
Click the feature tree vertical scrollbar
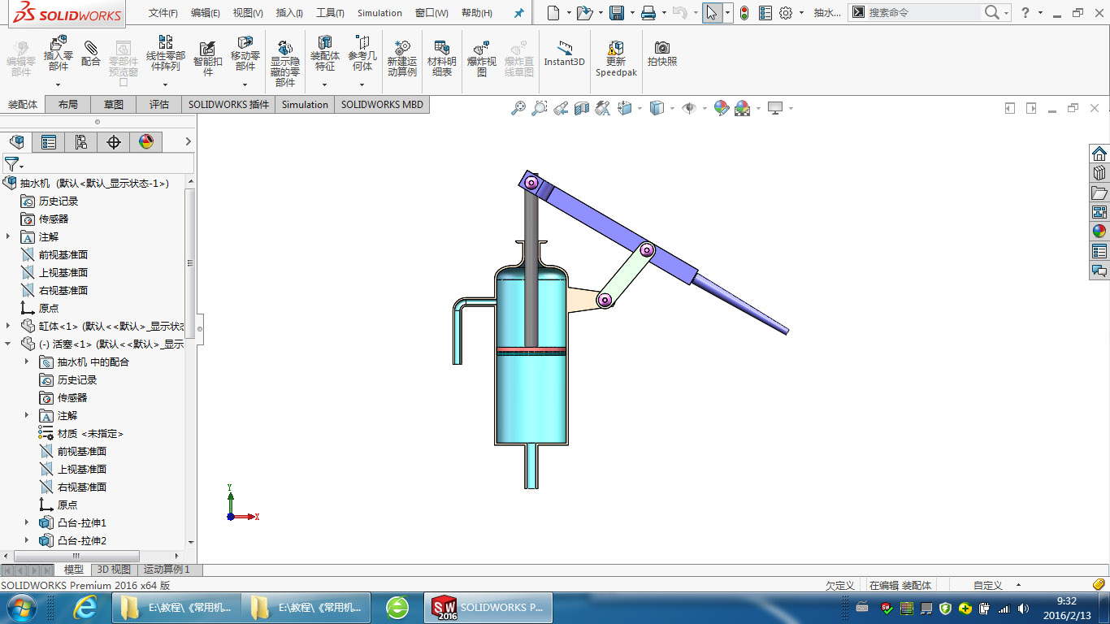pyautogui.click(x=190, y=262)
